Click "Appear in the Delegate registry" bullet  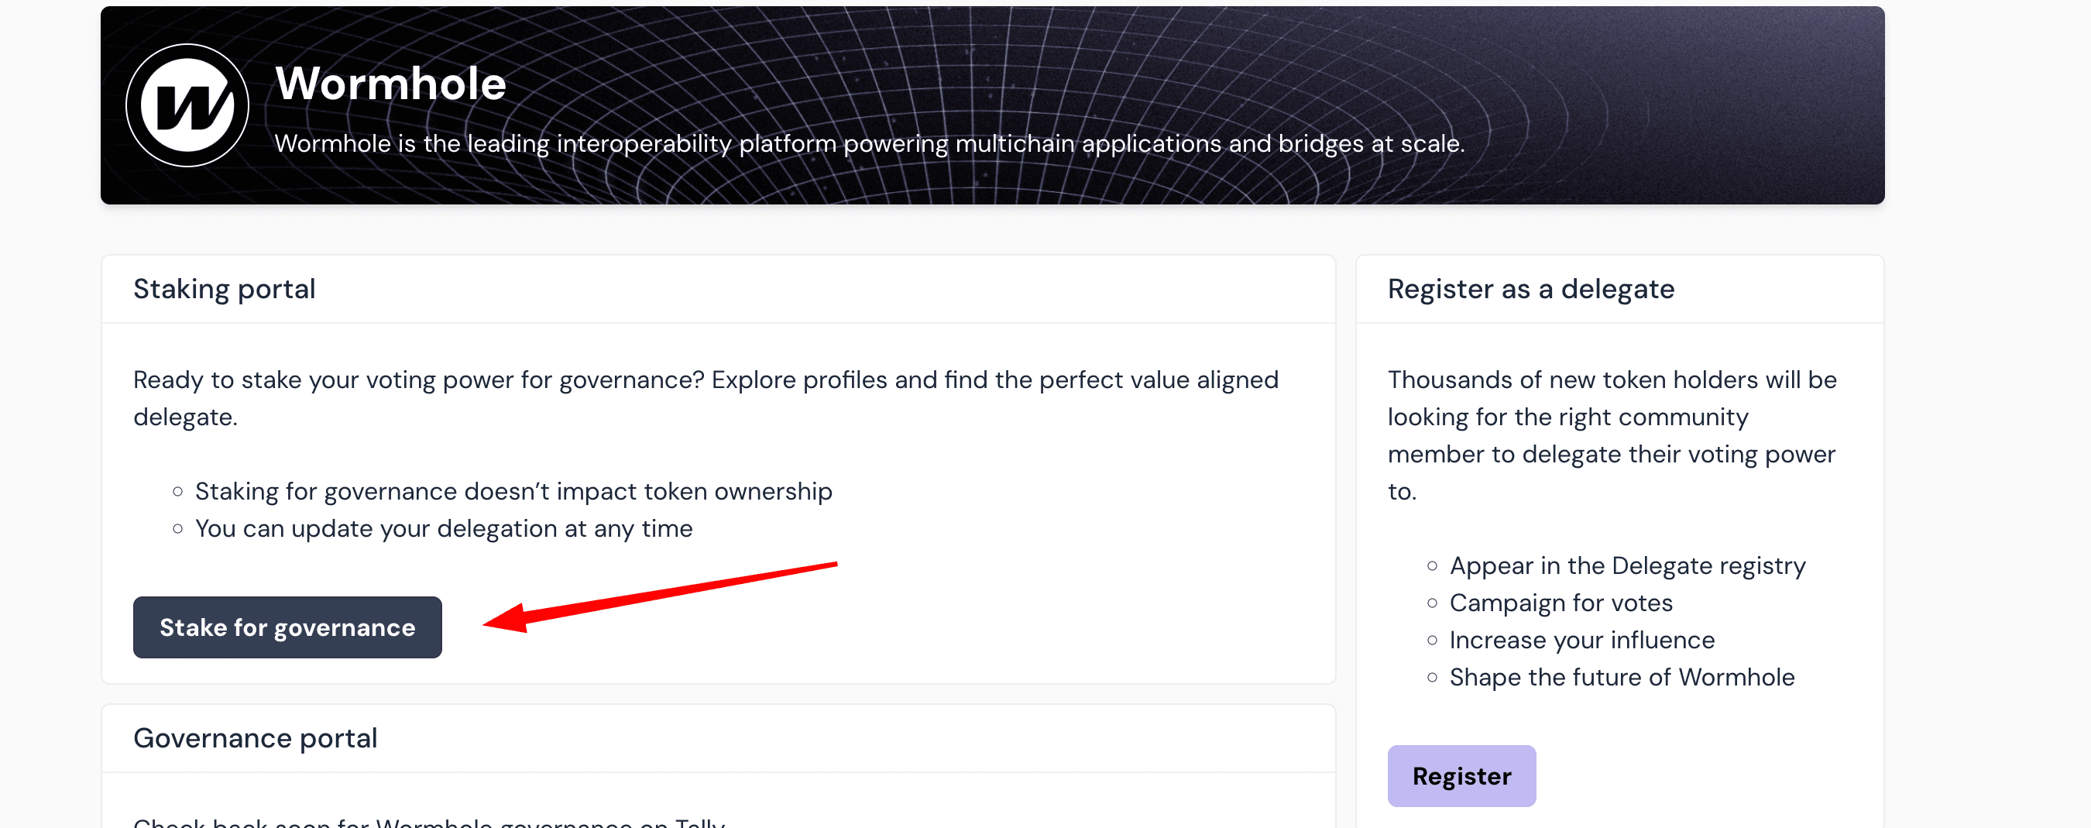[1626, 565]
